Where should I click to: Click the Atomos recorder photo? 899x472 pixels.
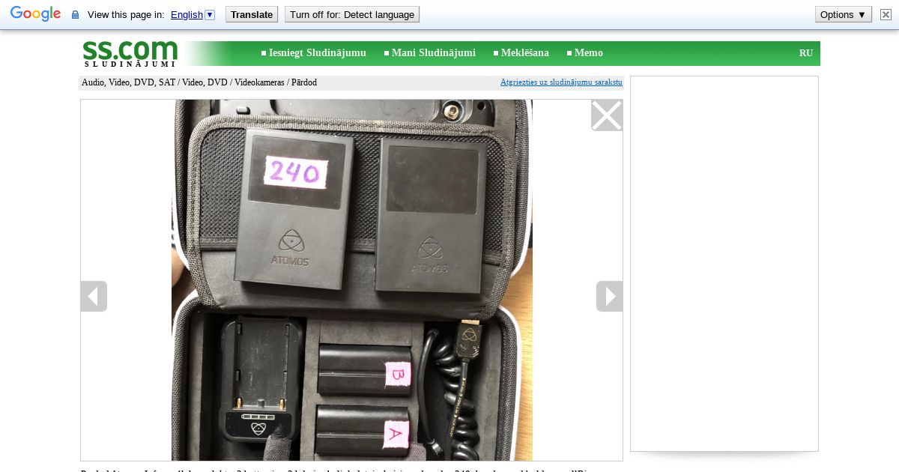tap(352, 280)
